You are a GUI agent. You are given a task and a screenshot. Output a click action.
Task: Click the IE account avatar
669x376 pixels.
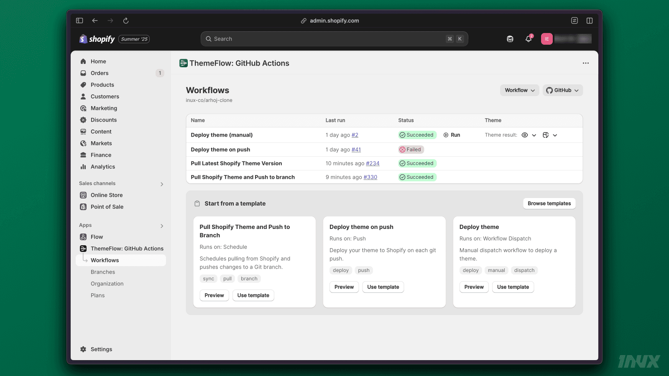(546, 38)
